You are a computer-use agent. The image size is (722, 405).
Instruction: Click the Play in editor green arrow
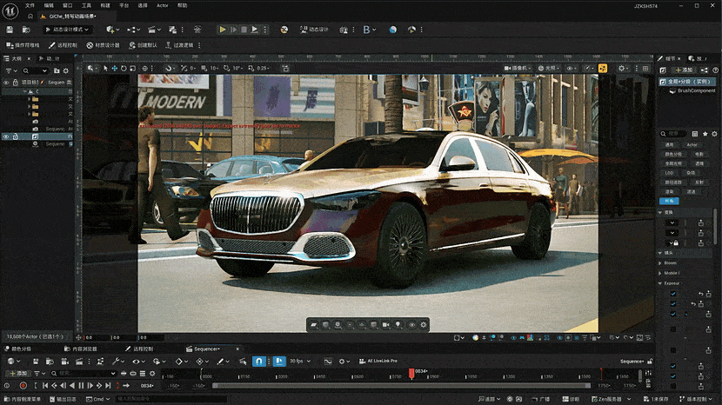pyautogui.click(x=223, y=30)
